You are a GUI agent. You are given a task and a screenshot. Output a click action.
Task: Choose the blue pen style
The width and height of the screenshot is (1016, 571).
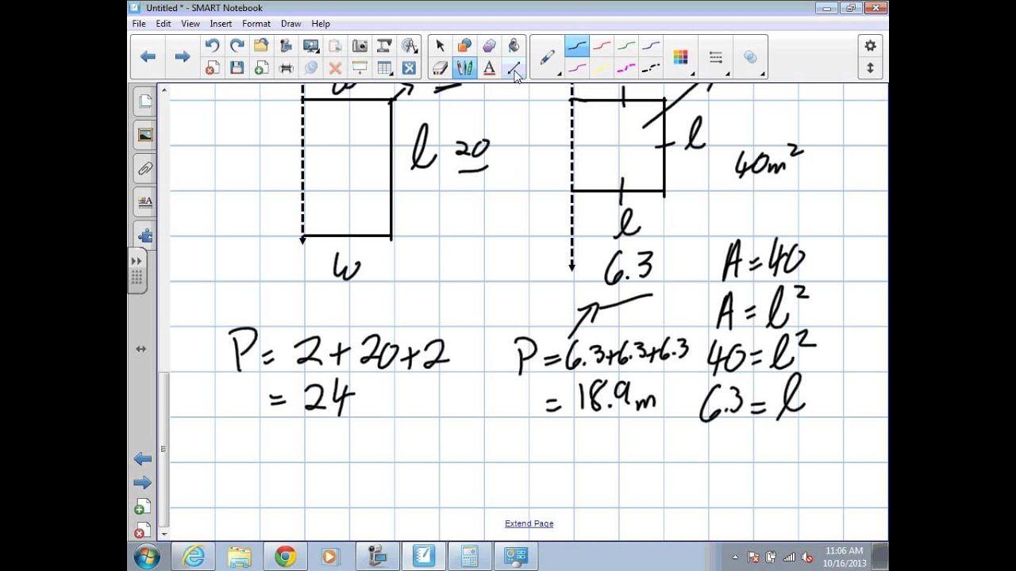[651, 46]
